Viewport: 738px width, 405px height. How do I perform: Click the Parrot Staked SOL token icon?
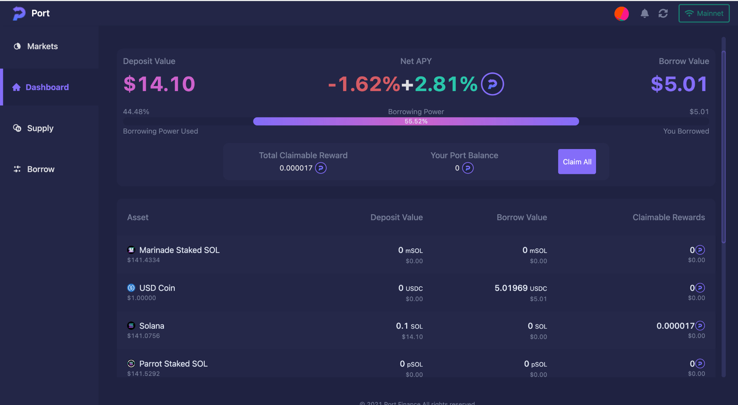131,364
